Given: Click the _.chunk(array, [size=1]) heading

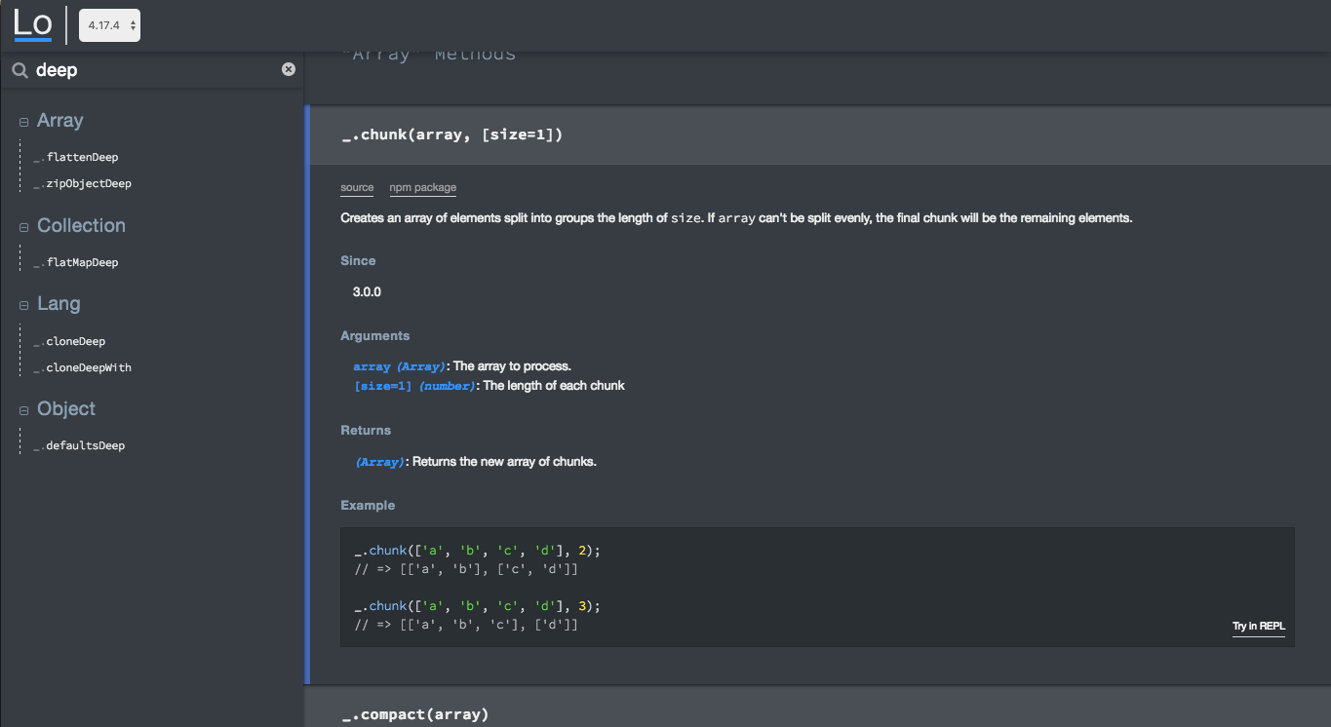Looking at the screenshot, I should [x=451, y=134].
